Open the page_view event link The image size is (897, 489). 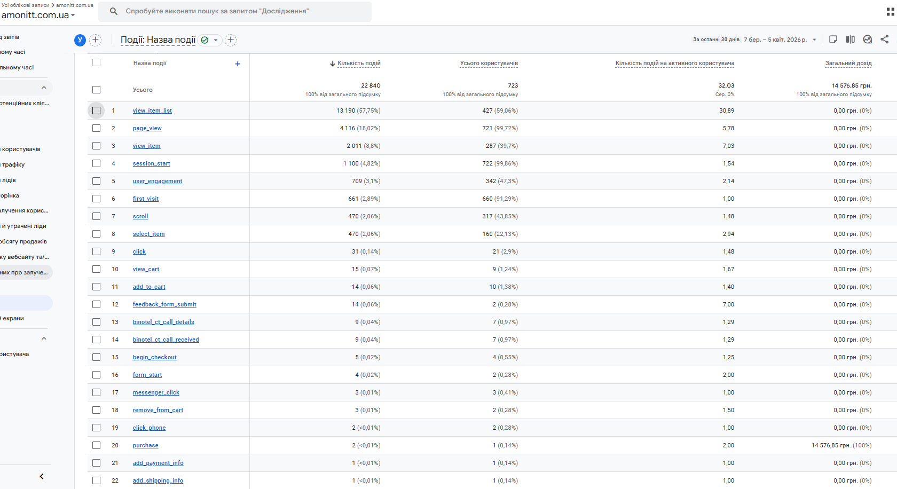pos(147,128)
